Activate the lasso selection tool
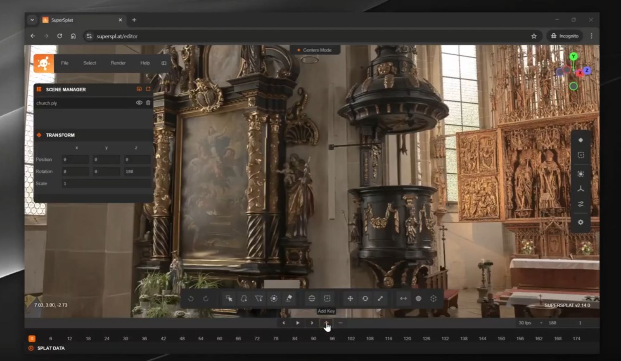The width and height of the screenshot is (621, 361). [x=244, y=298]
